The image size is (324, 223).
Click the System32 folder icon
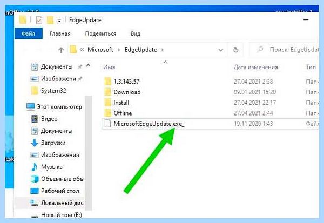point(35,91)
